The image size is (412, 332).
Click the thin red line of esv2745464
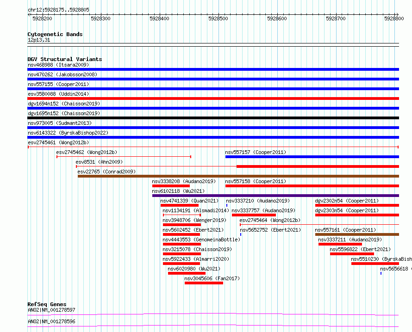319,225
